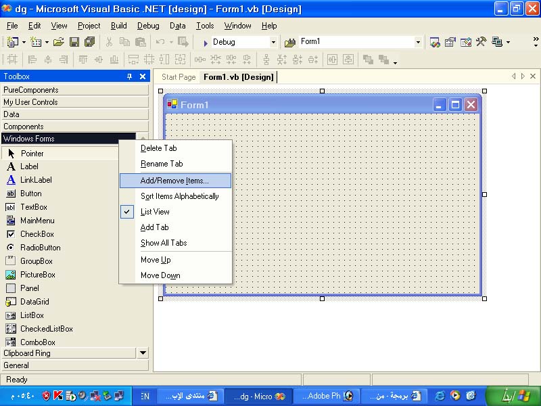The width and height of the screenshot is (541, 406).
Task: Expand the Components toolbox tab
Action: pyautogui.click(x=75, y=127)
